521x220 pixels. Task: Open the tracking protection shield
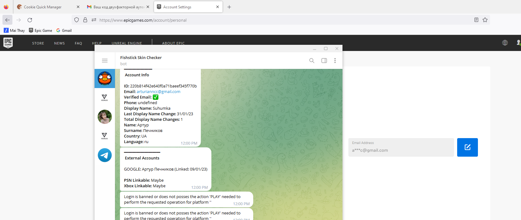tap(77, 20)
